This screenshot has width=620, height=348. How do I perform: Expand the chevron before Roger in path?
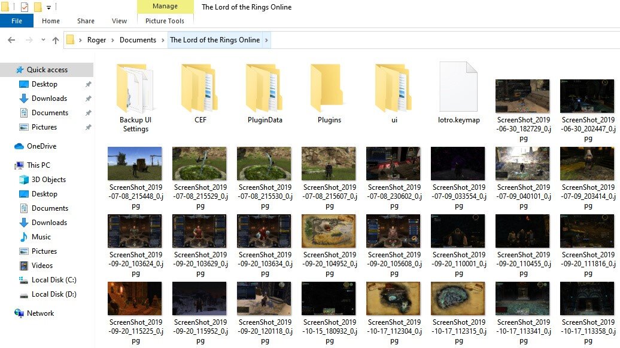[x=80, y=40]
